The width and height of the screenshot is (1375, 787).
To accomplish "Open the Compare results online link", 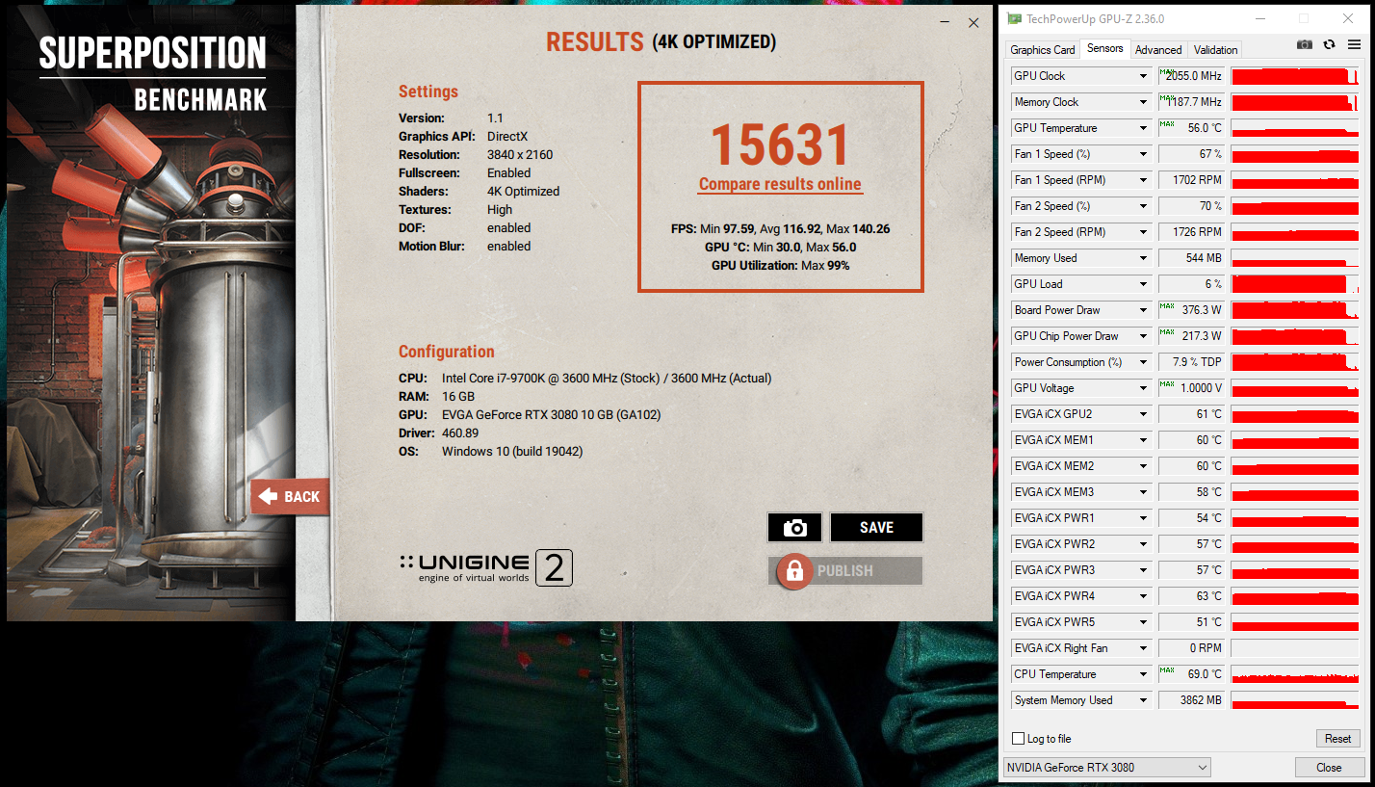I will pyautogui.click(x=780, y=184).
